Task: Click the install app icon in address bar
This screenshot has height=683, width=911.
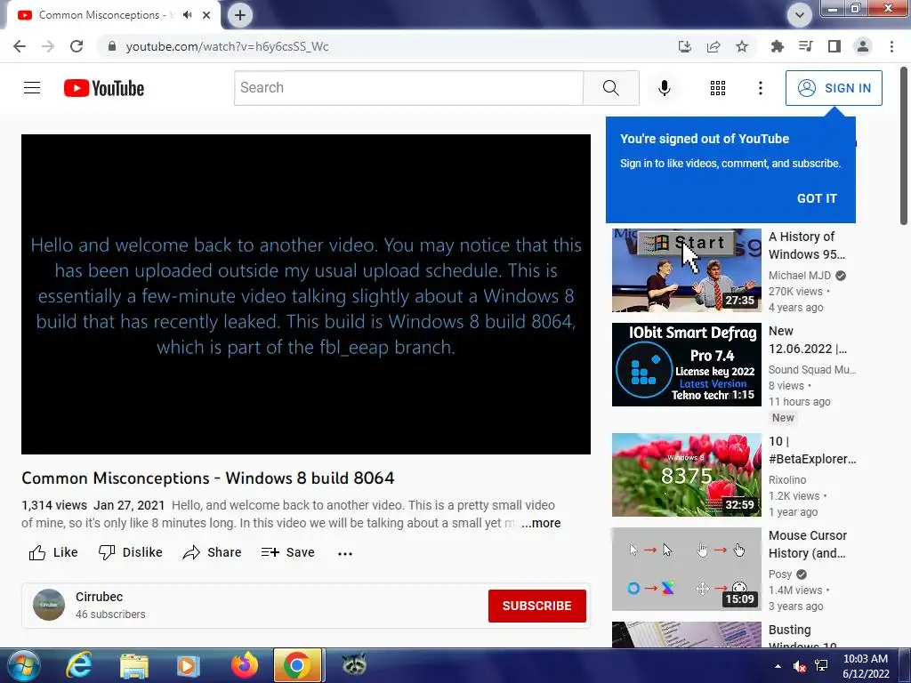Action: pos(684,46)
